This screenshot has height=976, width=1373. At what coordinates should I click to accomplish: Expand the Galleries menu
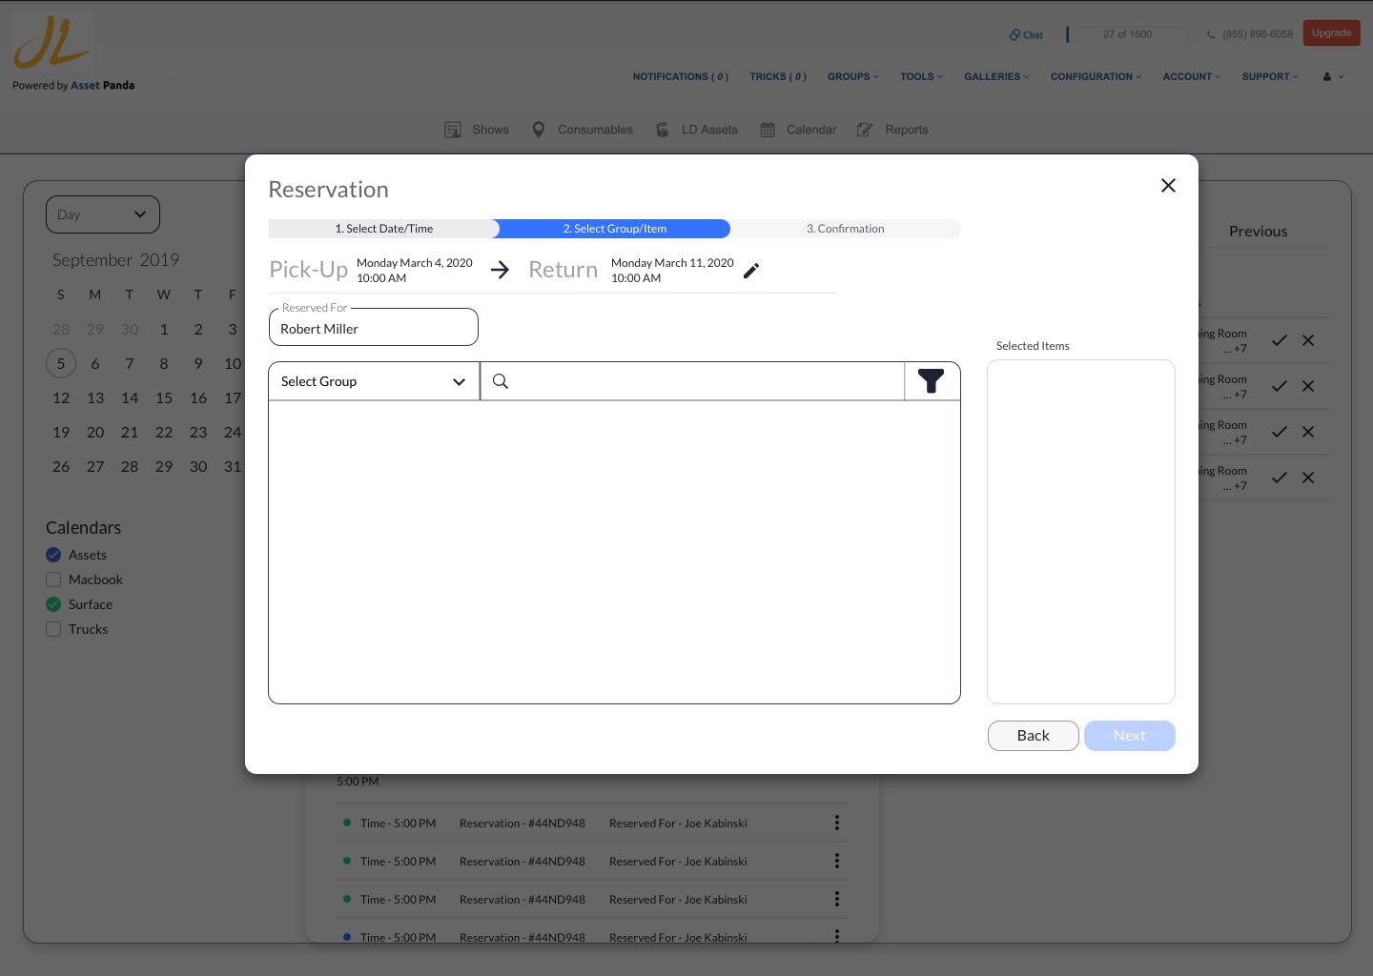tap(996, 76)
